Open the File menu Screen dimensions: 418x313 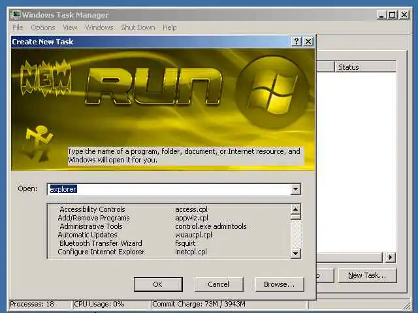click(18, 27)
